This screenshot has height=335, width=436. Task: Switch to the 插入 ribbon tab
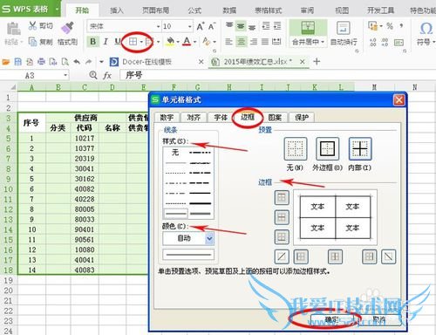117,10
